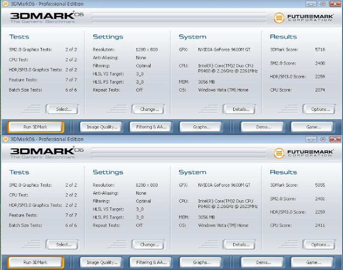Open system Details... in lower window
343x270 pixels.
pyautogui.click(x=239, y=244)
